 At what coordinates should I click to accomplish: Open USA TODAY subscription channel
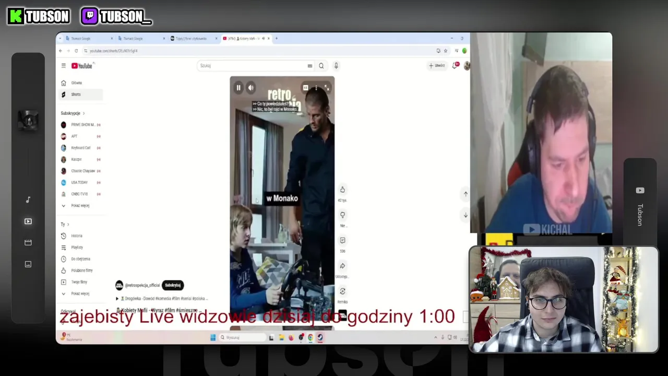coord(81,182)
